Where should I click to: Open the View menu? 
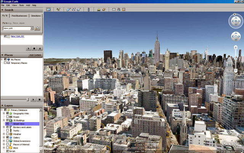click(14, 5)
